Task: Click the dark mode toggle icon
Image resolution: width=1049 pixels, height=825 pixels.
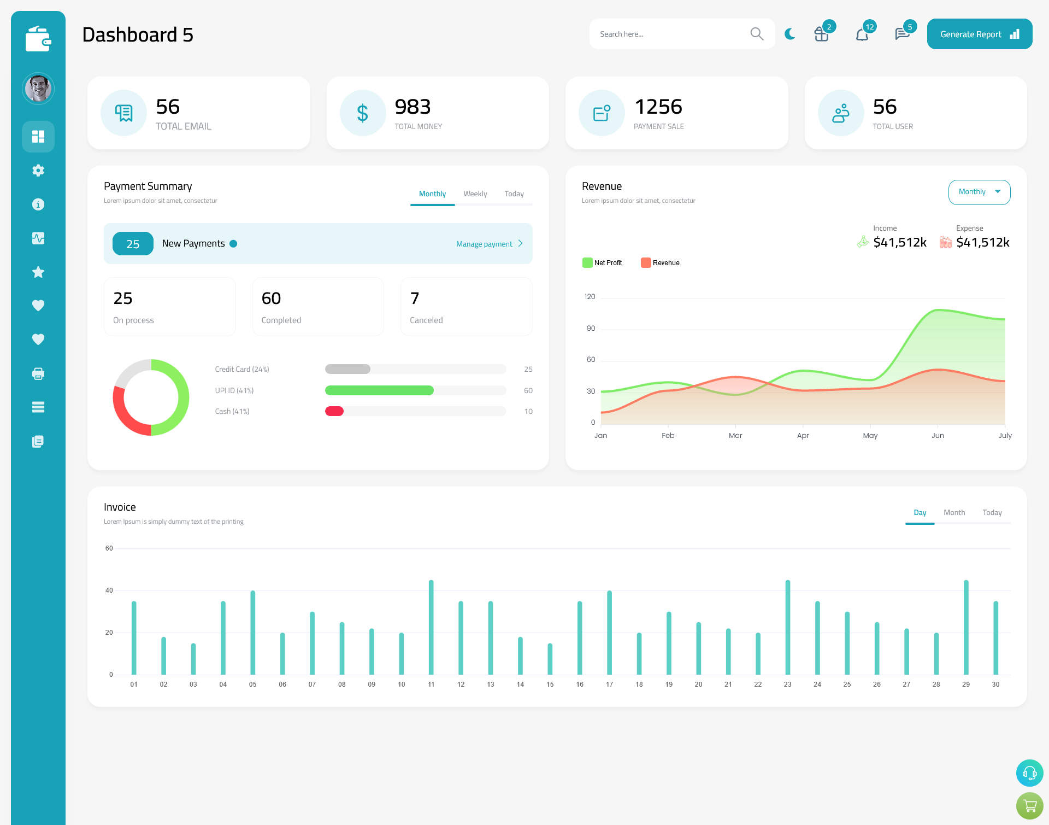Action: pos(789,34)
